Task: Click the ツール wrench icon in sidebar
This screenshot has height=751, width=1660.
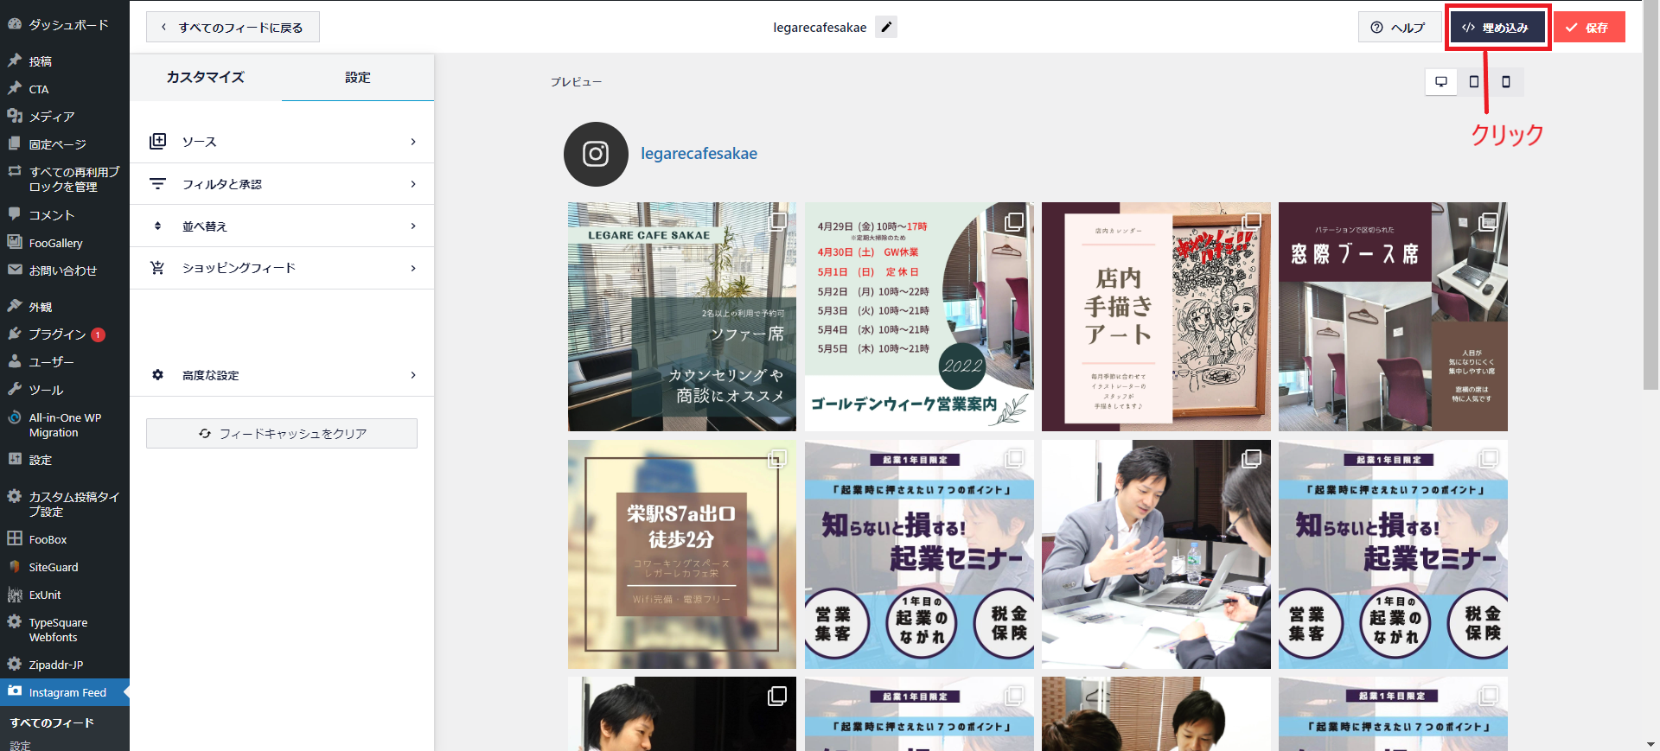Action: 15,389
